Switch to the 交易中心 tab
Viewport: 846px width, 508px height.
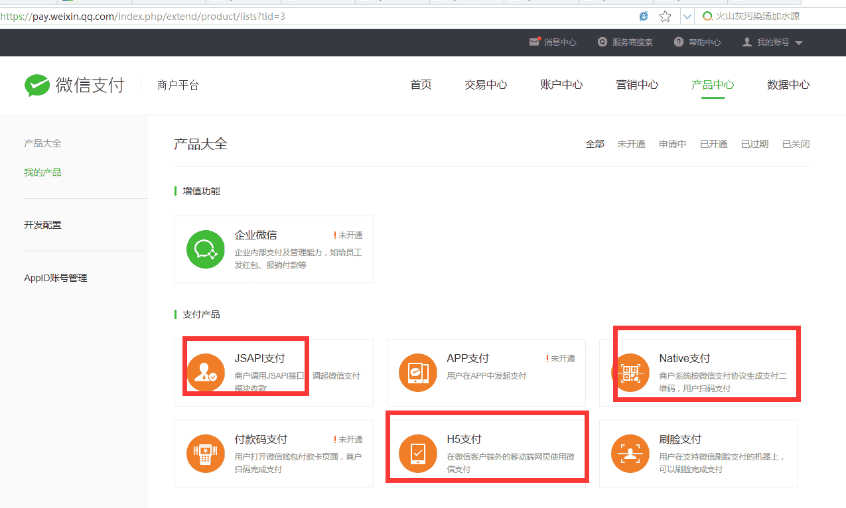tap(486, 85)
